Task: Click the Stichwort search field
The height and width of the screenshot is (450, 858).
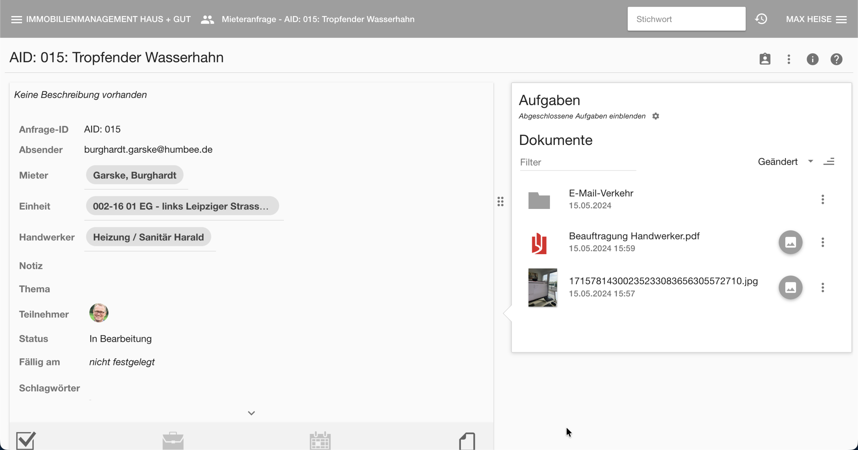Action: pos(686,19)
